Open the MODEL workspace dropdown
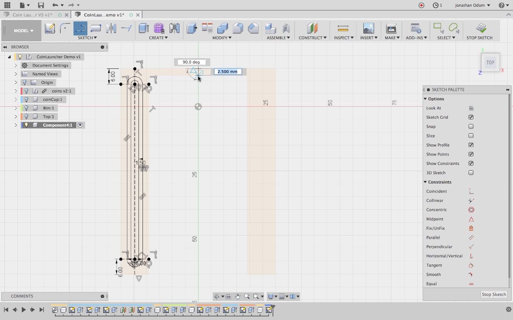 23,31
